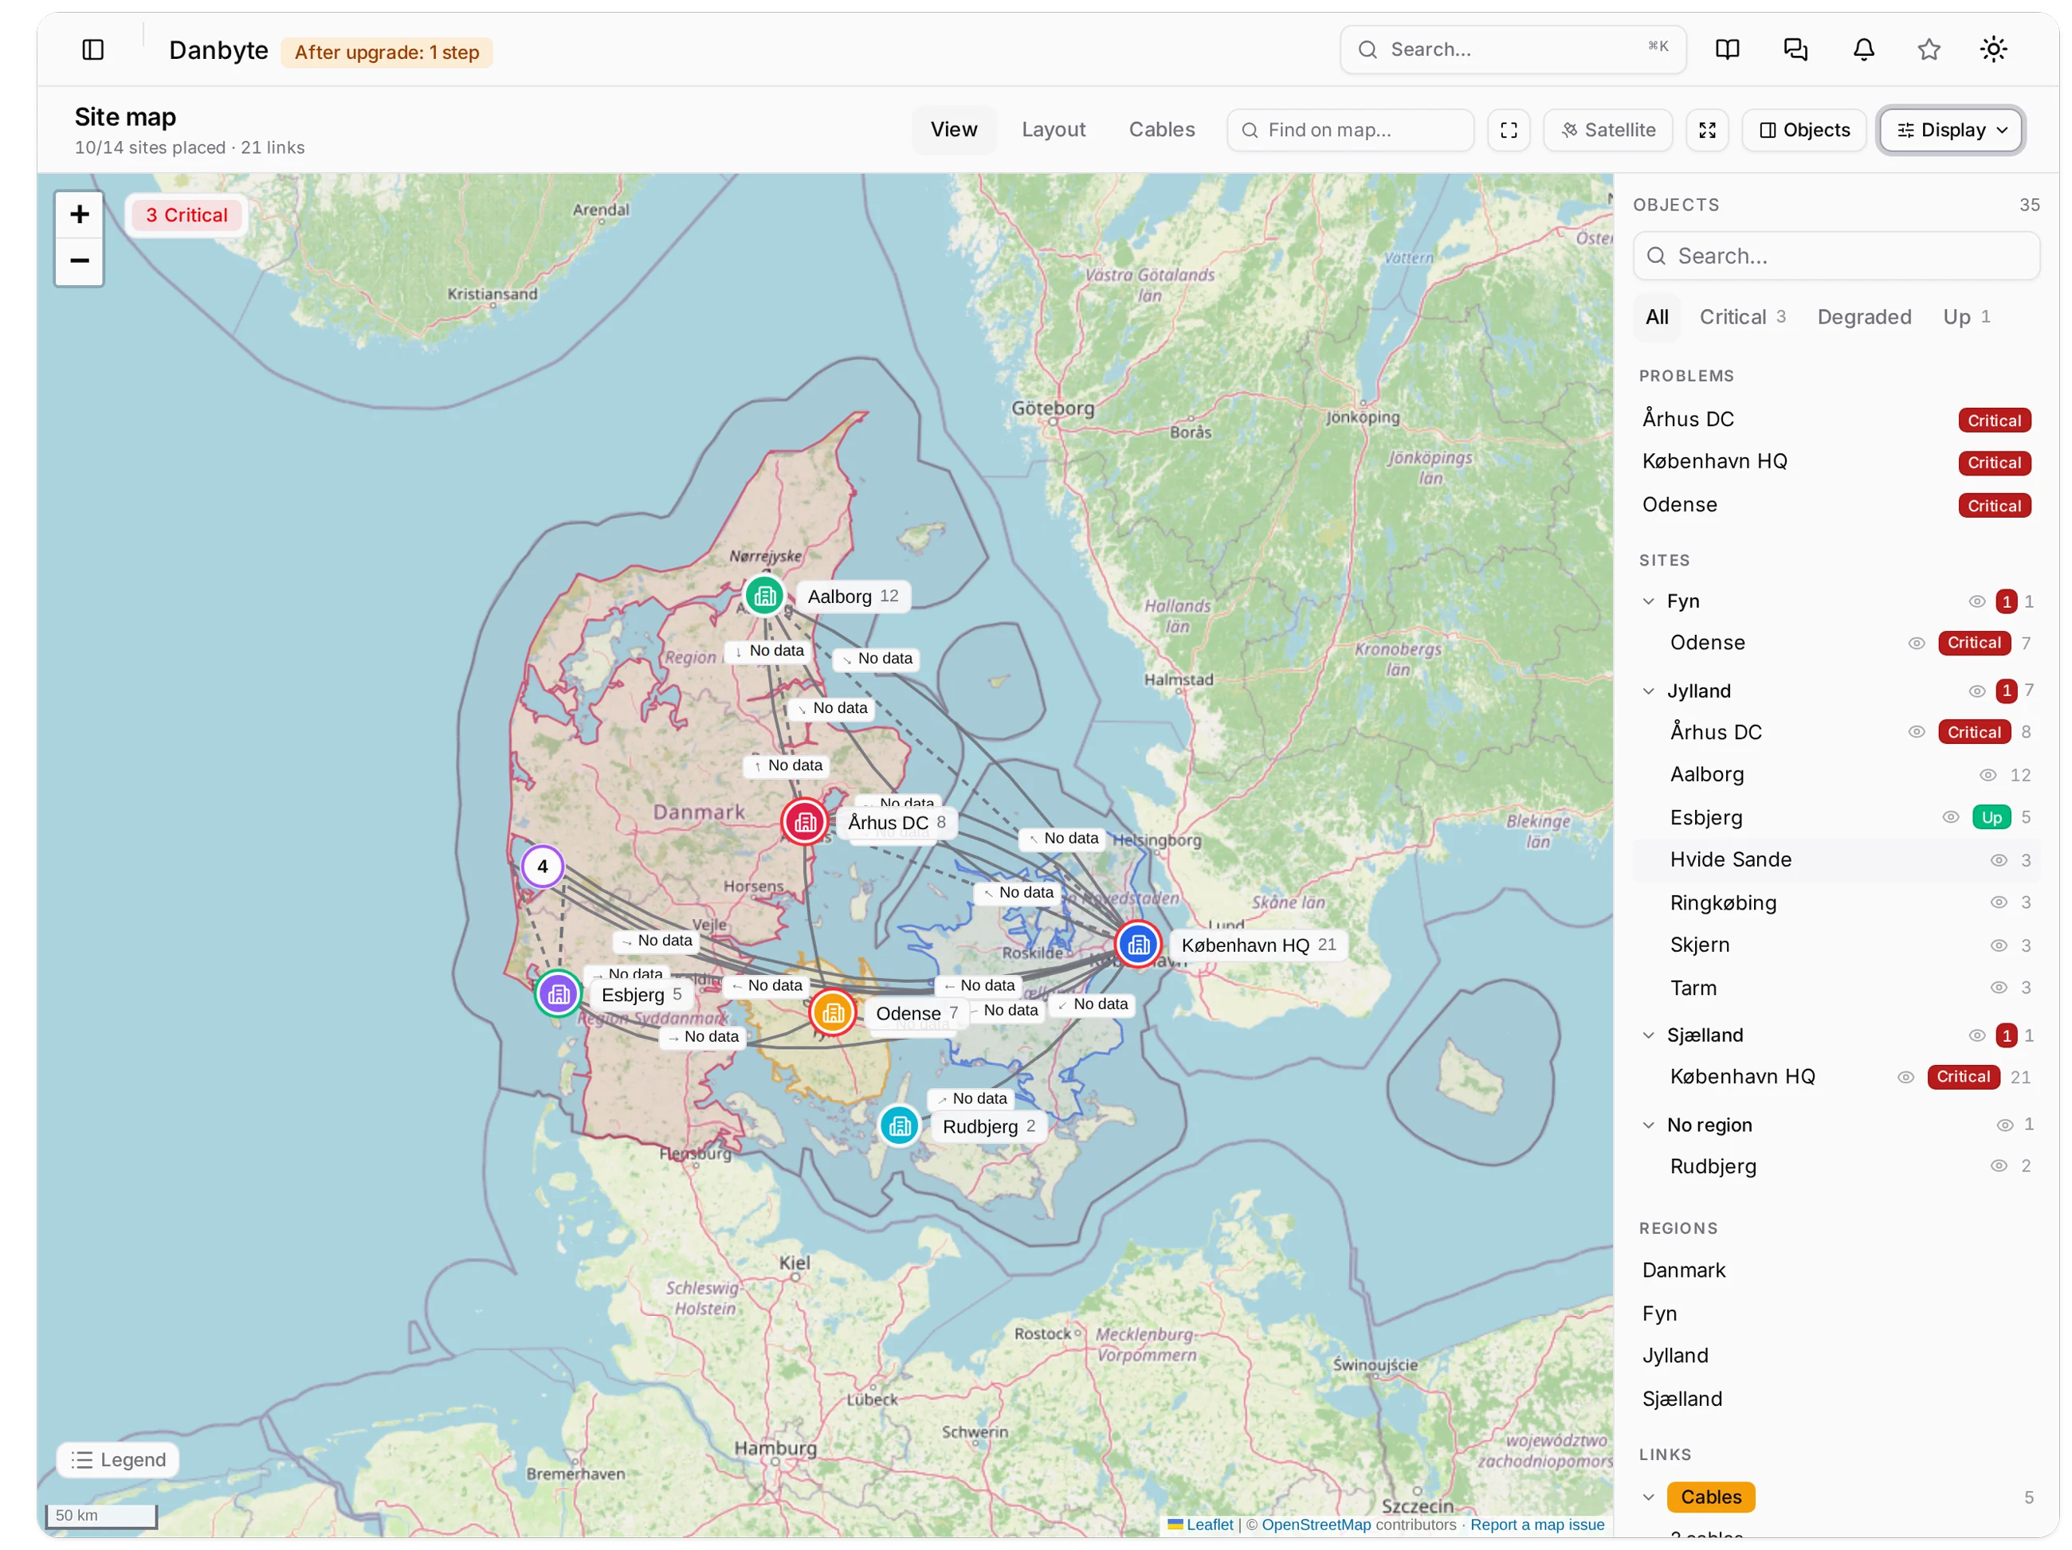Image resolution: width=2072 pixels, height=1550 pixels.
Task: Collapse the No region group
Action: [x=1649, y=1124]
